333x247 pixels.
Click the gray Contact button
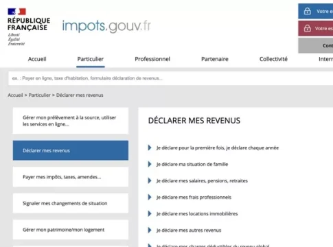316,45
